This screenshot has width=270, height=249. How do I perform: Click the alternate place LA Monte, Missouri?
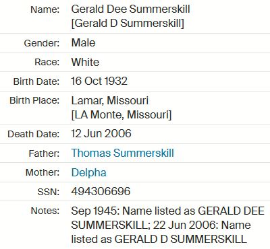click(x=122, y=115)
